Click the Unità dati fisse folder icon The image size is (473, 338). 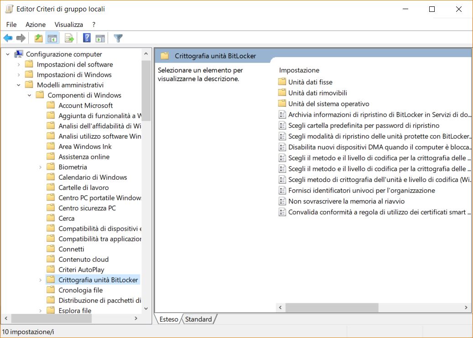point(282,82)
